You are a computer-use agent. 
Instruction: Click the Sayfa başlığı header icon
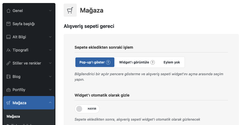[x=8, y=24]
